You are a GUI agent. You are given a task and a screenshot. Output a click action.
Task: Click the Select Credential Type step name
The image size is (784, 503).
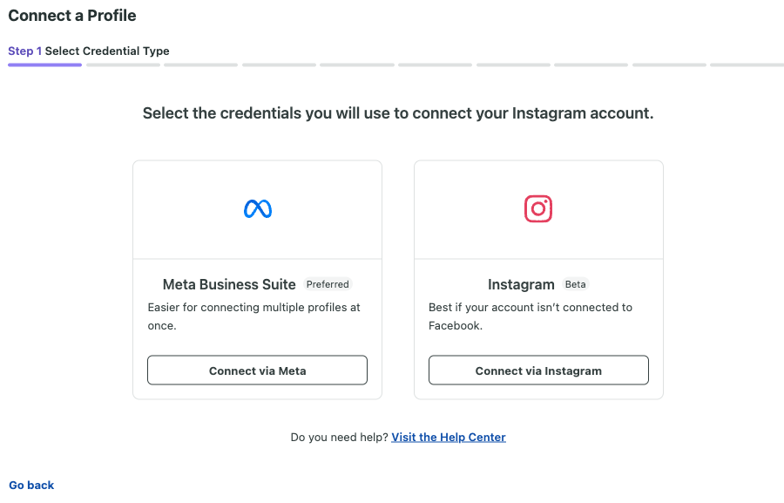107,51
